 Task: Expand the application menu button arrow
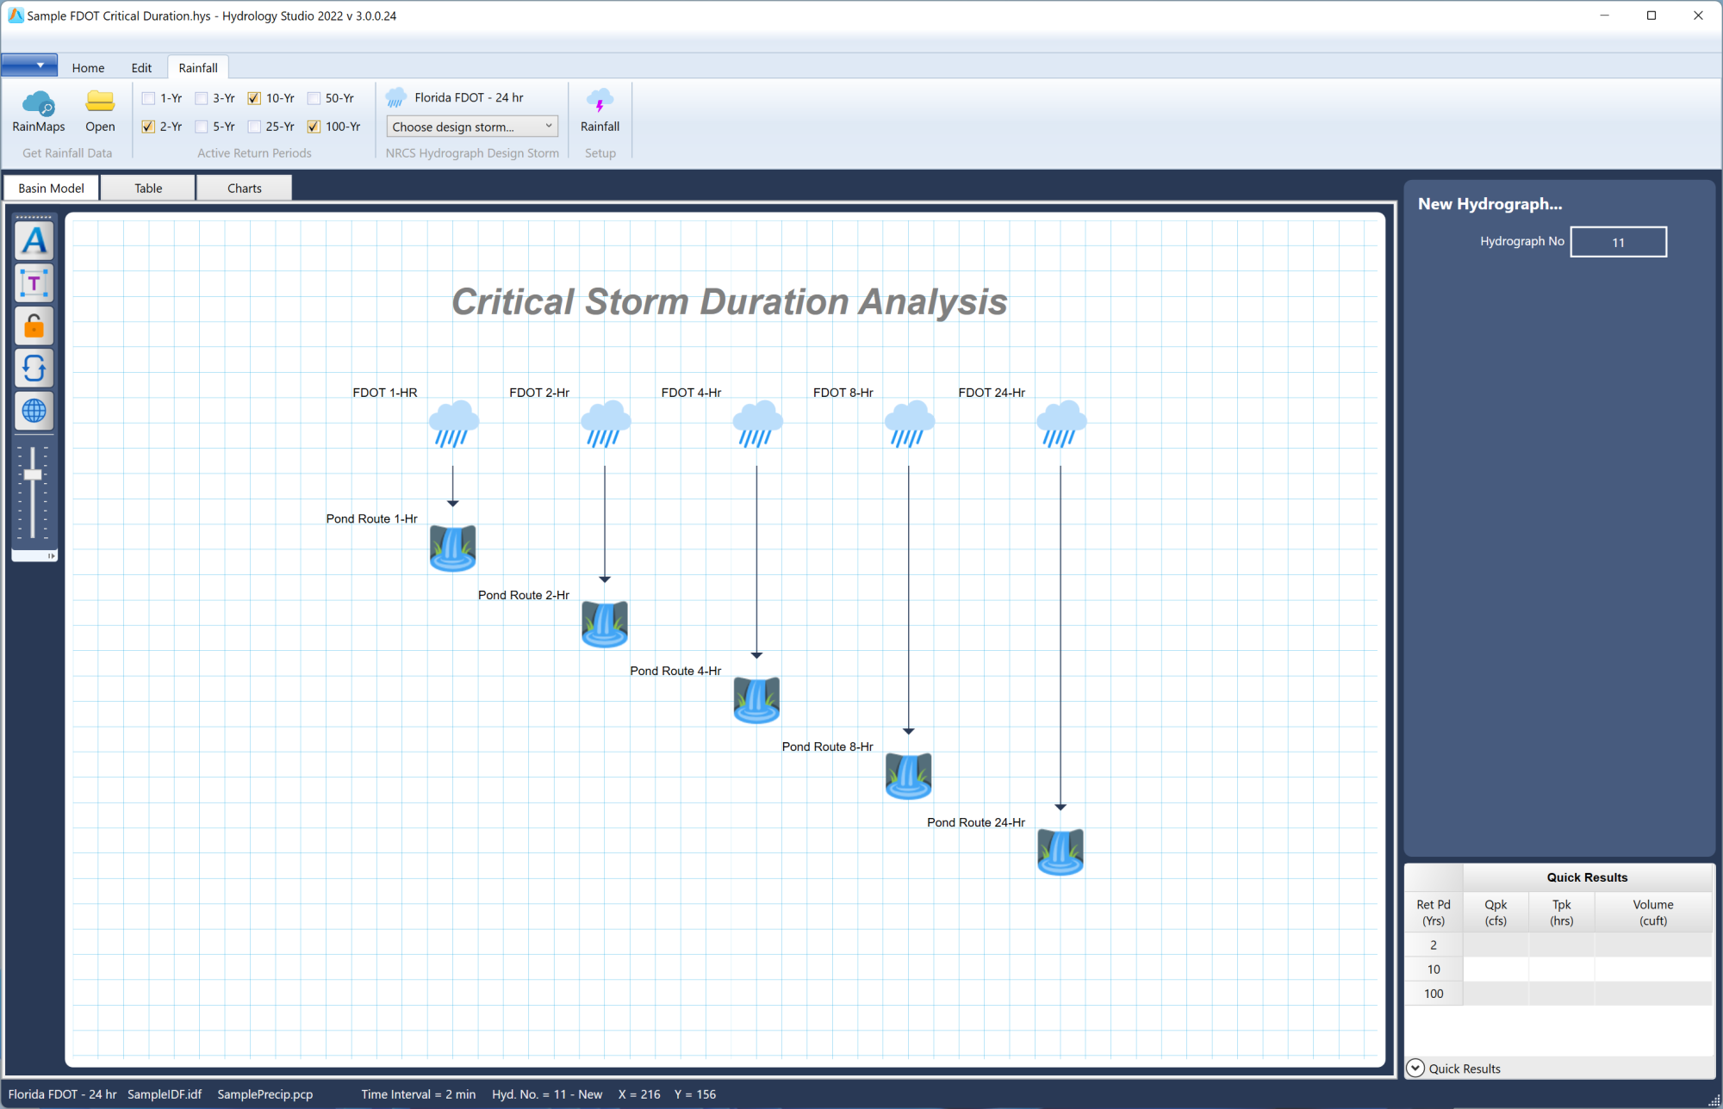40,65
